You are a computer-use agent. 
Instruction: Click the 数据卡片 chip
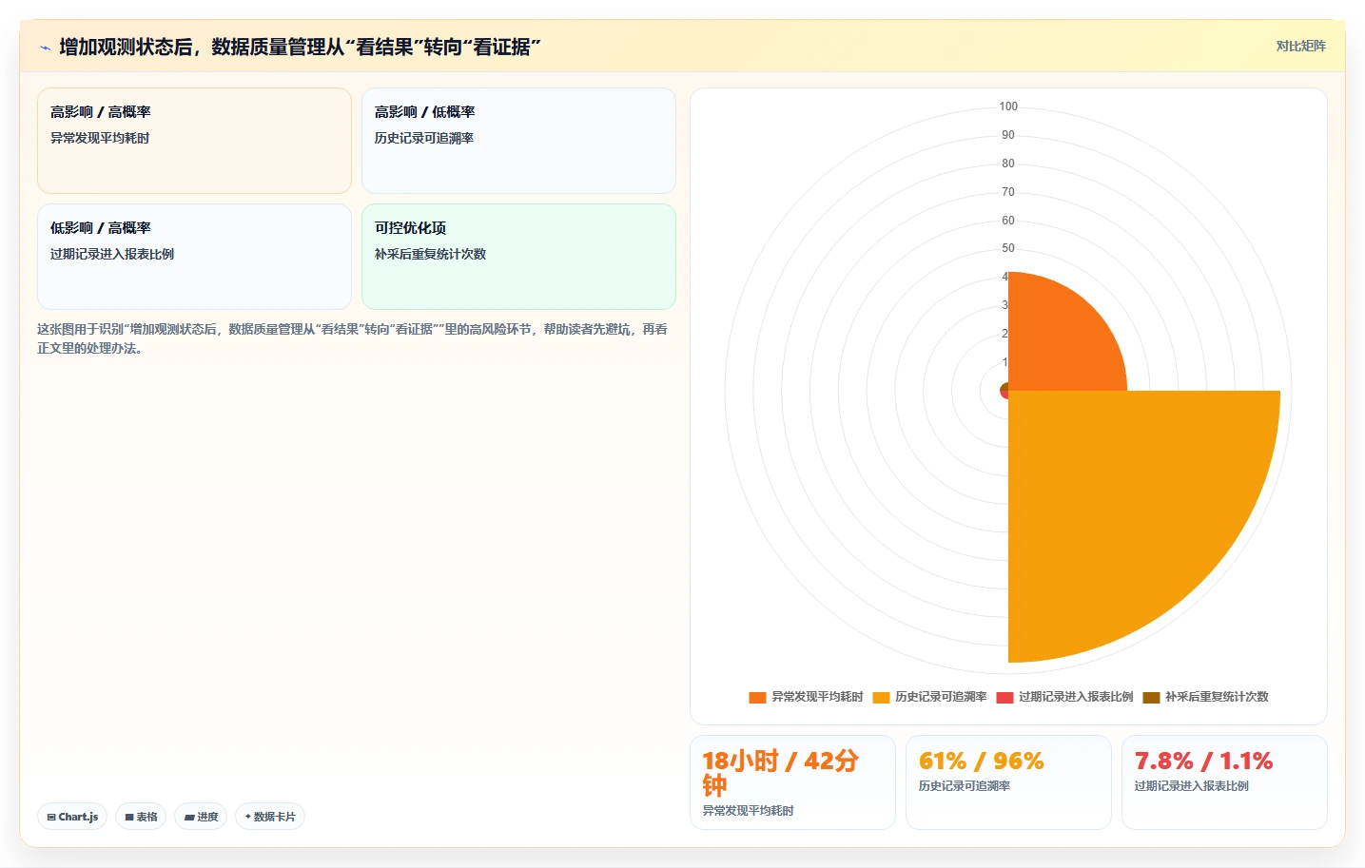(x=270, y=817)
